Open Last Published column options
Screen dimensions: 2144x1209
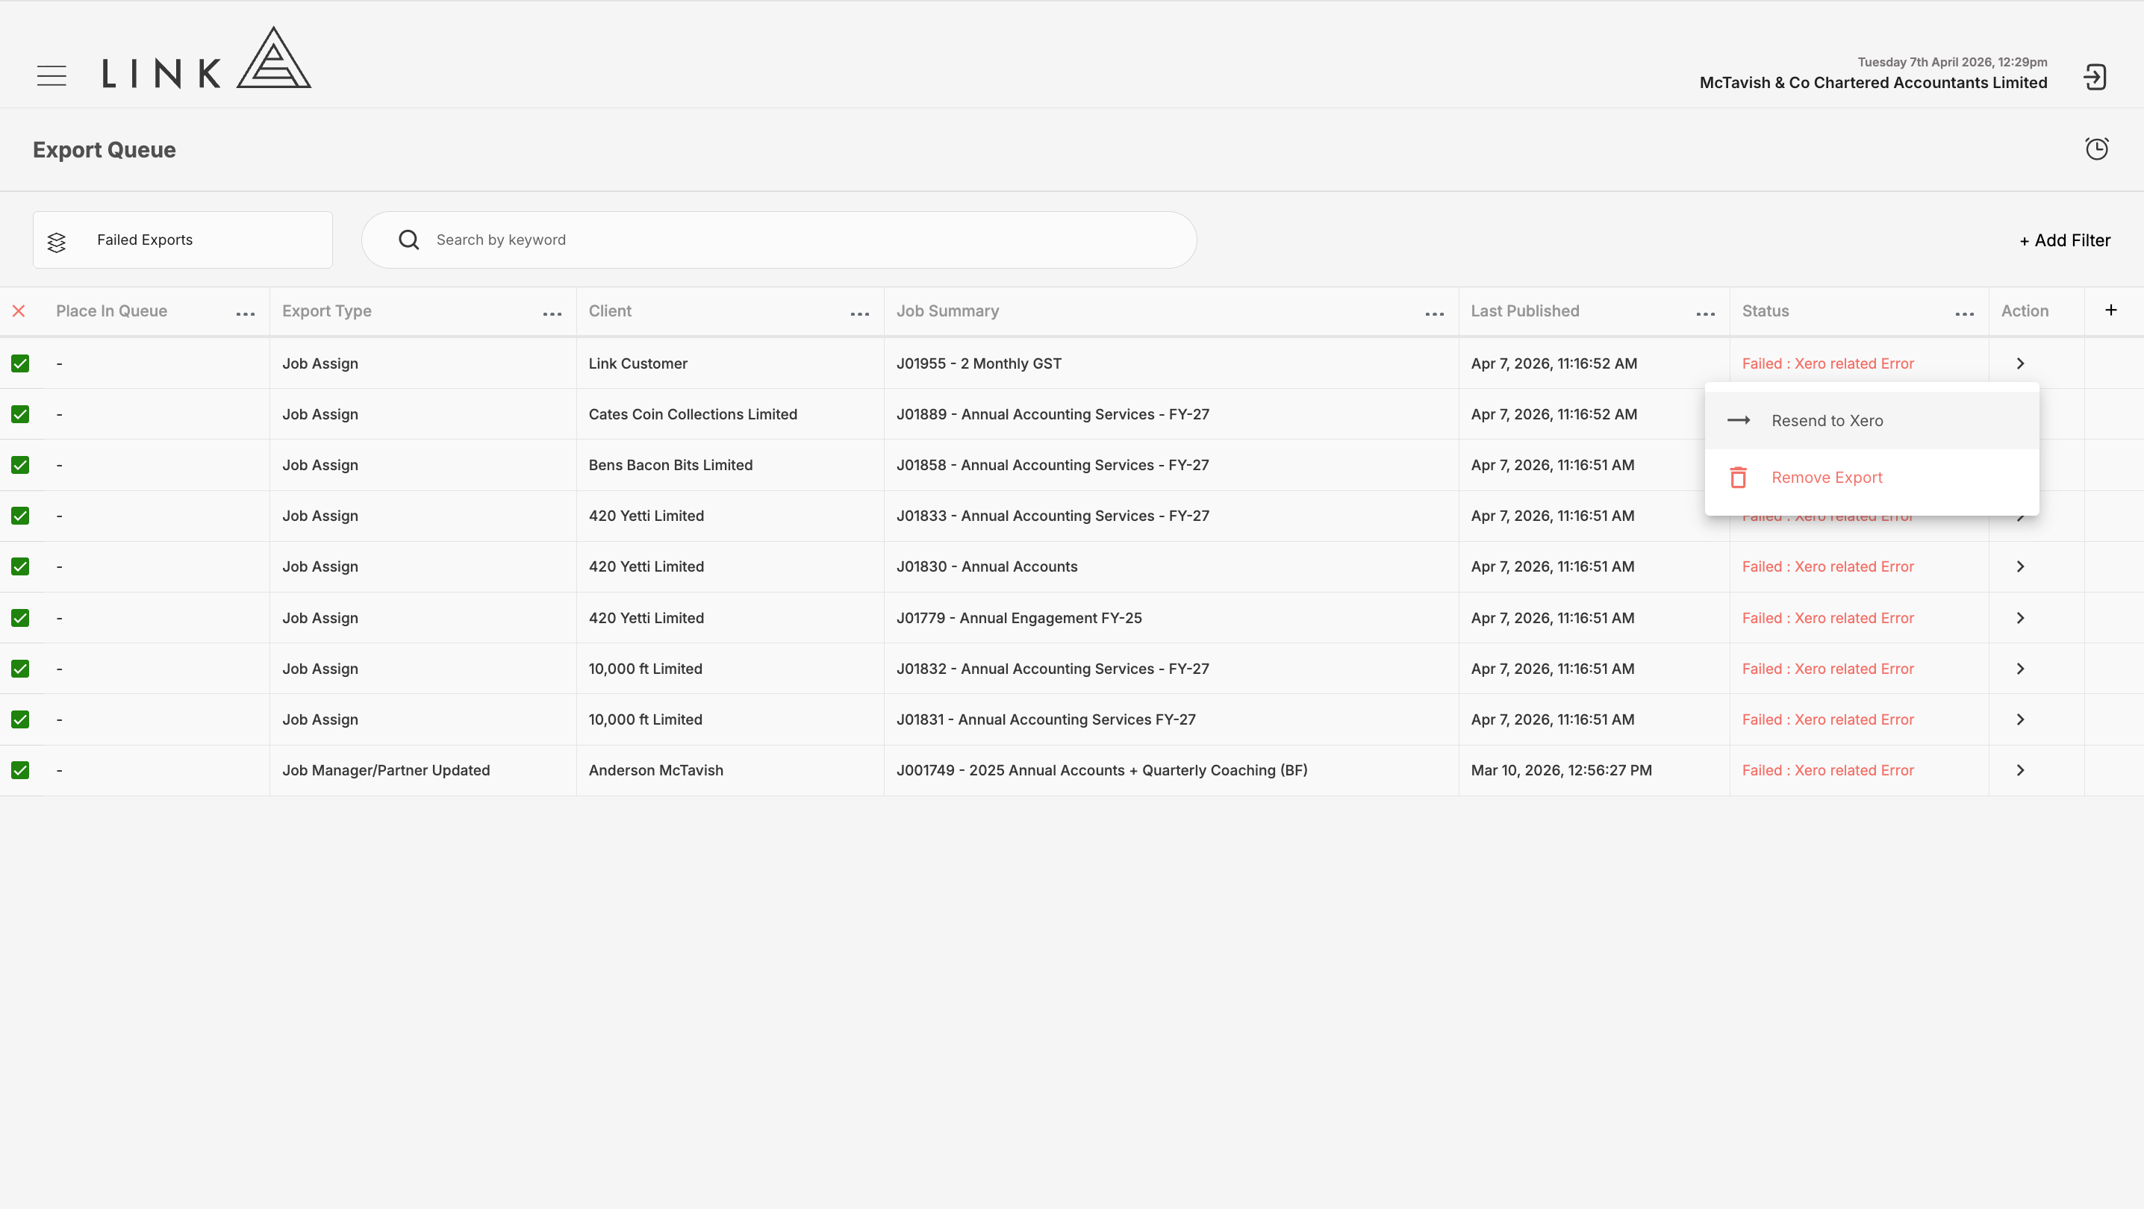tap(1705, 313)
